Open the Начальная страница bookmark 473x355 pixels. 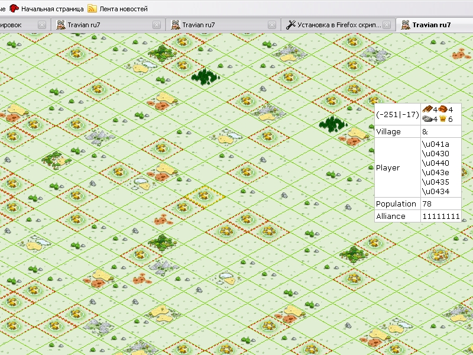point(47,9)
